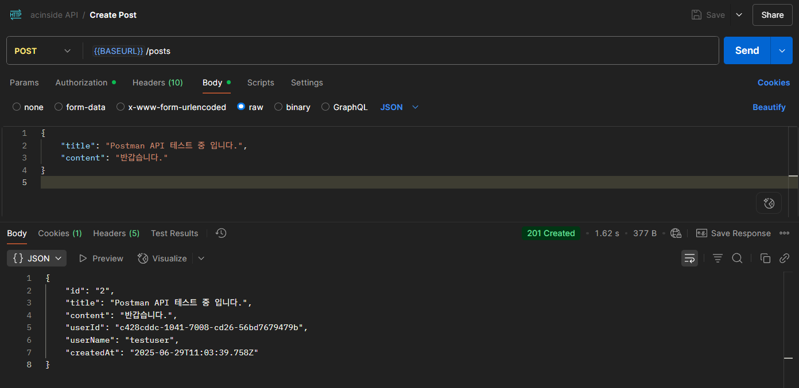Click the "createdAt" line in the response
The width and height of the screenshot is (799, 388).
[x=162, y=352]
